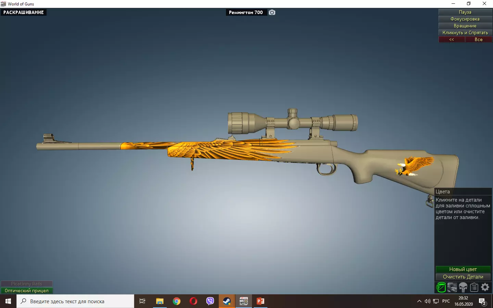This screenshot has height=308, width=493.
Task: Open Opera browser from the taskbar
Action: coord(193,301)
